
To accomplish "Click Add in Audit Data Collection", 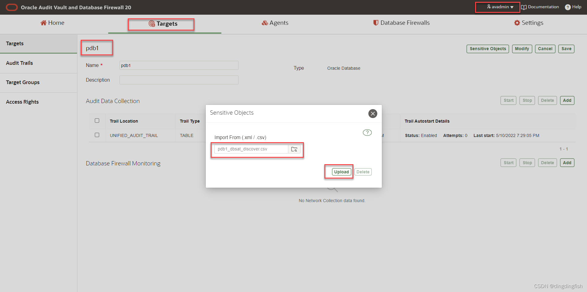I will click(x=567, y=101).
